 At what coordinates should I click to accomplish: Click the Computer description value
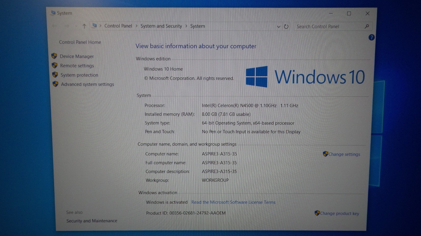(219, 171)
